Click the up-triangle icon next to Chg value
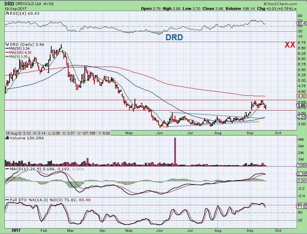This screenshot has width=307, height=234. pyautogui.click(x=295, y=9)
